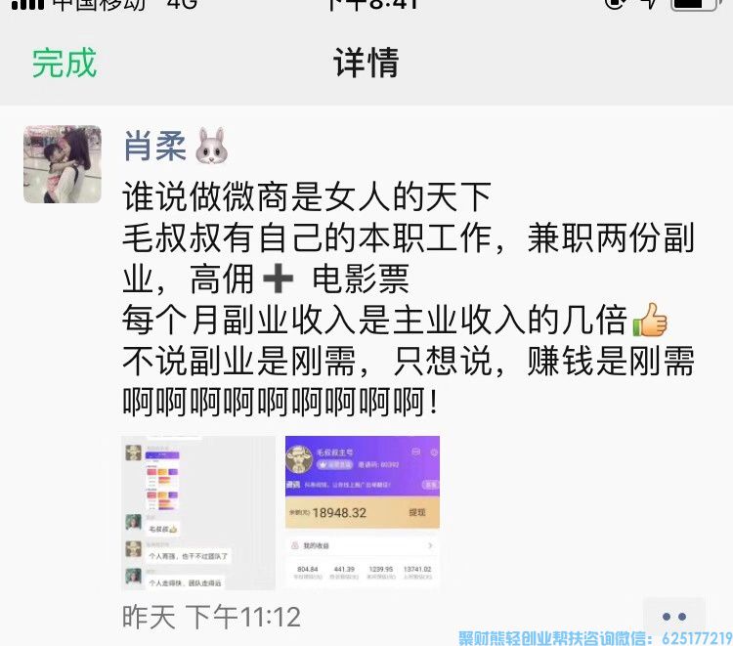The image size is (733, 646).
Task: Tap the location arrow status icon
Action: point(650,4)
